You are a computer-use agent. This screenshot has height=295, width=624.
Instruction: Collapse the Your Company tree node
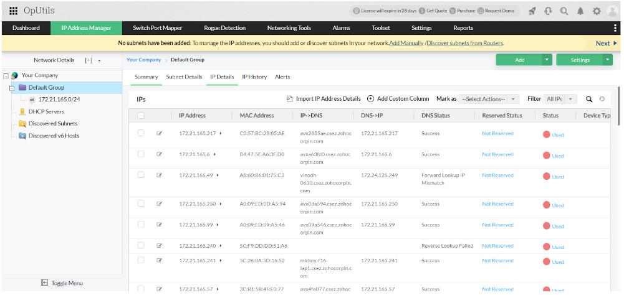[6, 75]
